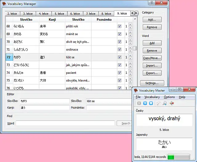The height and width of the screenshot is (162, 197).
Task: Switch to the 7. lekce tab
Action: click(91, 14)
